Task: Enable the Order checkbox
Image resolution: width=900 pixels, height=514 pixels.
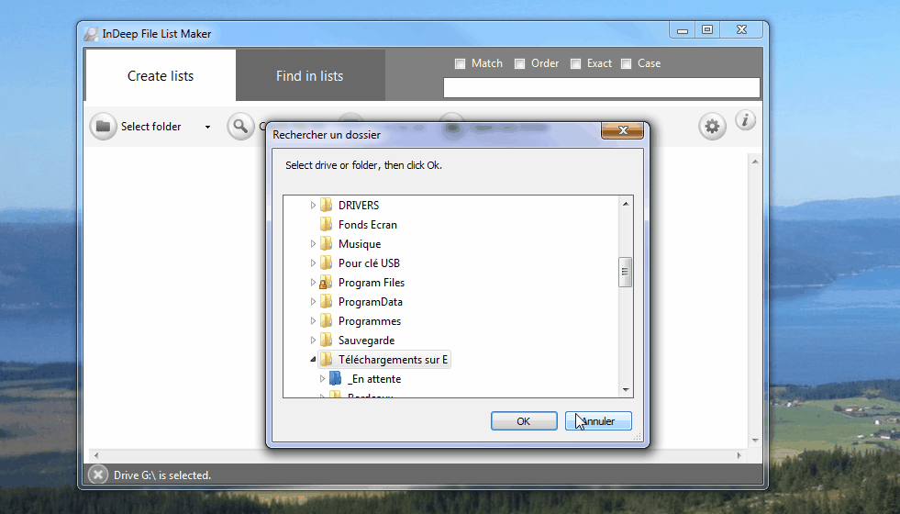Action: coord(519,63)
